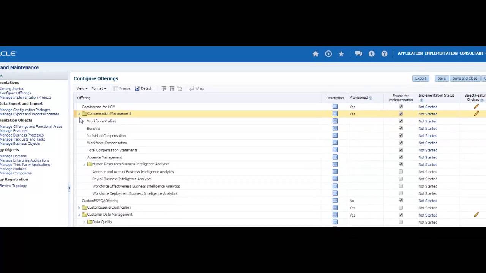Open description icon for Customer Data Management
Viewport: 486px width, 273px height.
pyautogui.click(x=335, y=215)
